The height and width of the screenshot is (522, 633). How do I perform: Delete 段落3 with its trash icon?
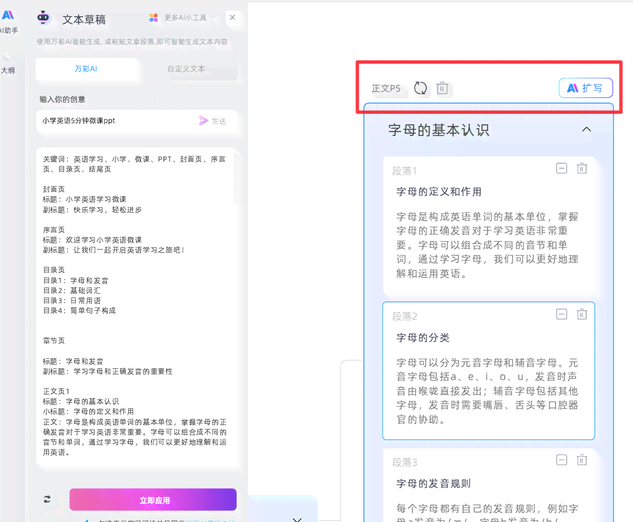(x=582, y=460)
